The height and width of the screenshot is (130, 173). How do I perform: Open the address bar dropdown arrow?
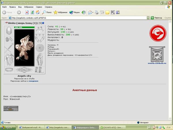(x=148, y=18)
